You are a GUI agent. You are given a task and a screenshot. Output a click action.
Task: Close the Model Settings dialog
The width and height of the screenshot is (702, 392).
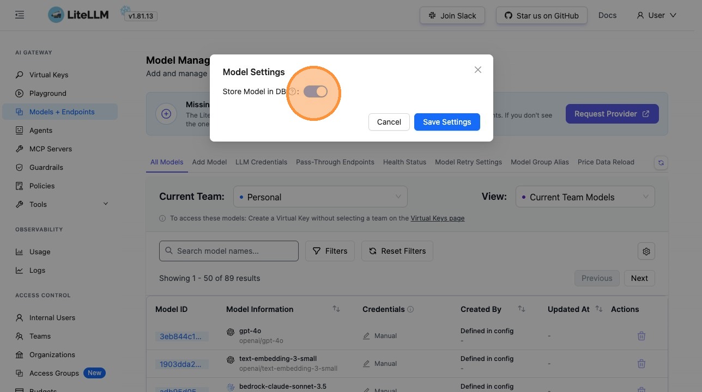(x=478, y=70)
